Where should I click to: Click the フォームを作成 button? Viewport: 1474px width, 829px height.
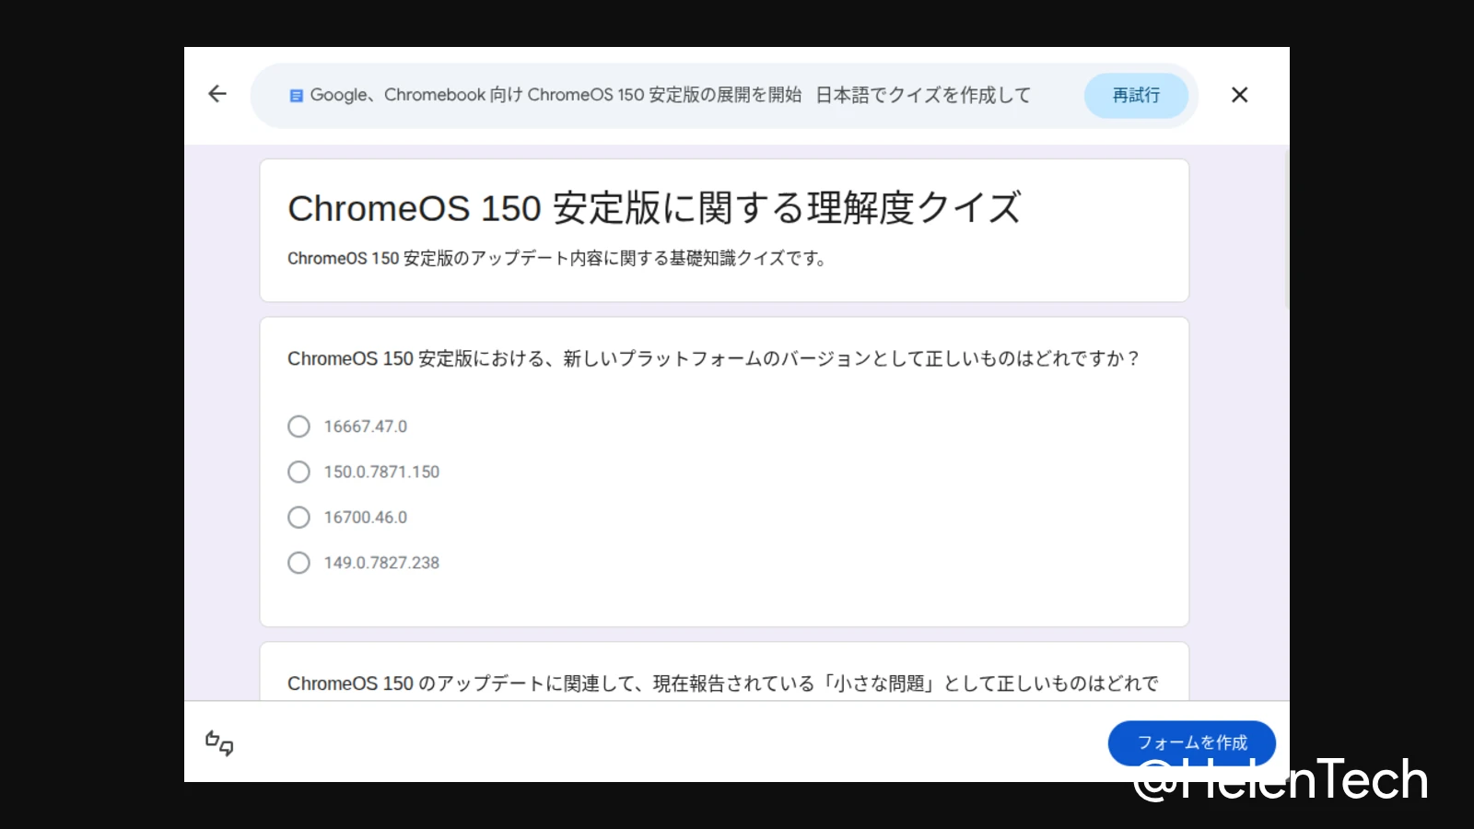[1192, 742]
